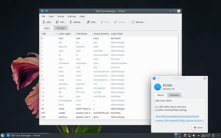Viewport: 221px width, 138px height.
Task: Open the Libraries tab in About dialog
Action: 174,95
